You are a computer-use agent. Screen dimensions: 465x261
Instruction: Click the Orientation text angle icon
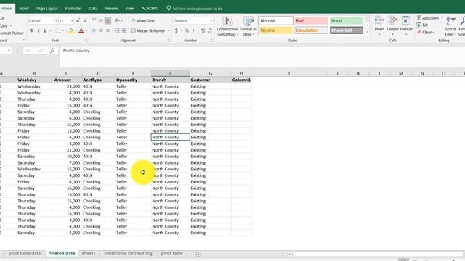coord(118,21)
